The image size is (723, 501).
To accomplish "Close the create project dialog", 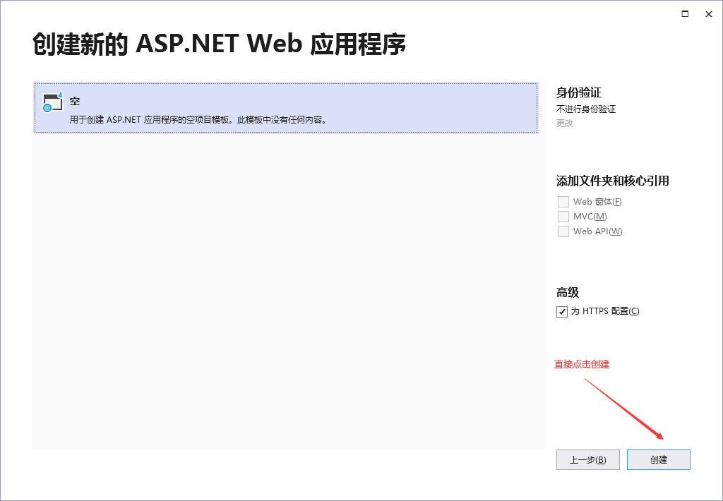I will click(708, 13).
